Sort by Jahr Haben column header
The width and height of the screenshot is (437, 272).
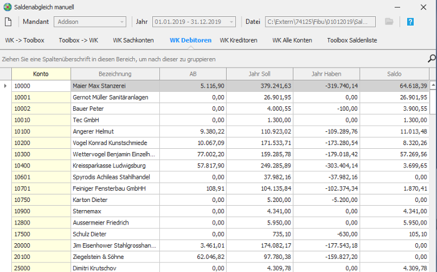tap(327, 74)
